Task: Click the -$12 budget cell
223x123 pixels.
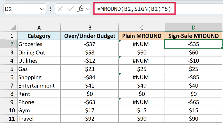Action: 89,61
